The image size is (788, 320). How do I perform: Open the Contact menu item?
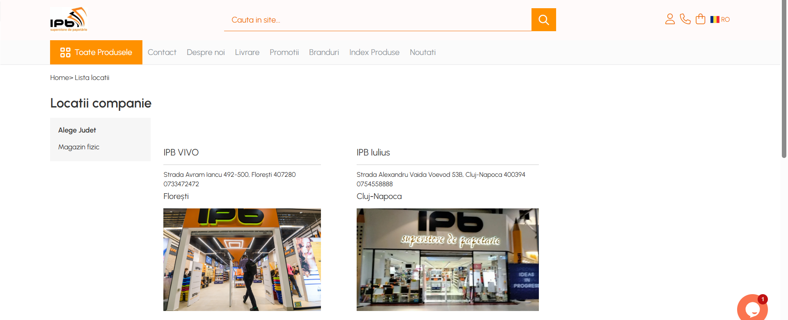click(162, 53)
